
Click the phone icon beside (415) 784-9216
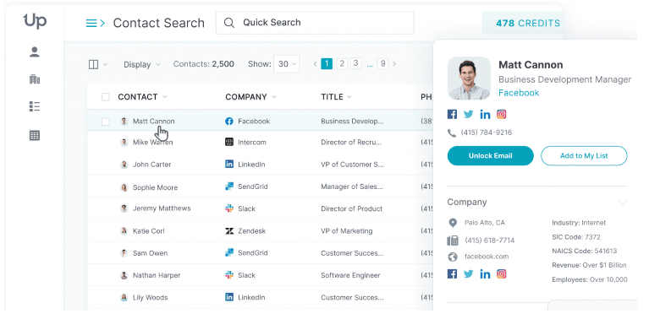pyautogui.click(x=452, y=132)
